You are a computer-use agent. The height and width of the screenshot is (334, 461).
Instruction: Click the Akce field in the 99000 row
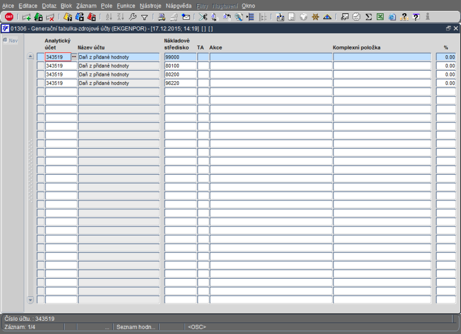(x=271, y=57)
